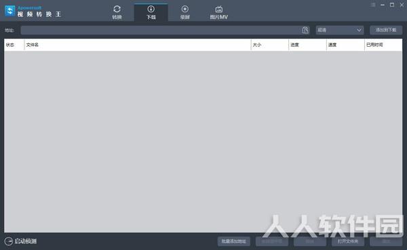This screenshot has height=250, width=407.
Task: Click the 启动侦测 detector toggle
Action: (21, 241)
